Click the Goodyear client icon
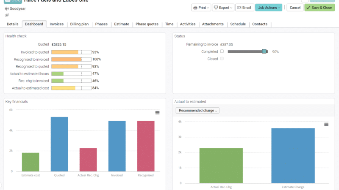This screenshot has width=339, height=190. coord(7,8)
